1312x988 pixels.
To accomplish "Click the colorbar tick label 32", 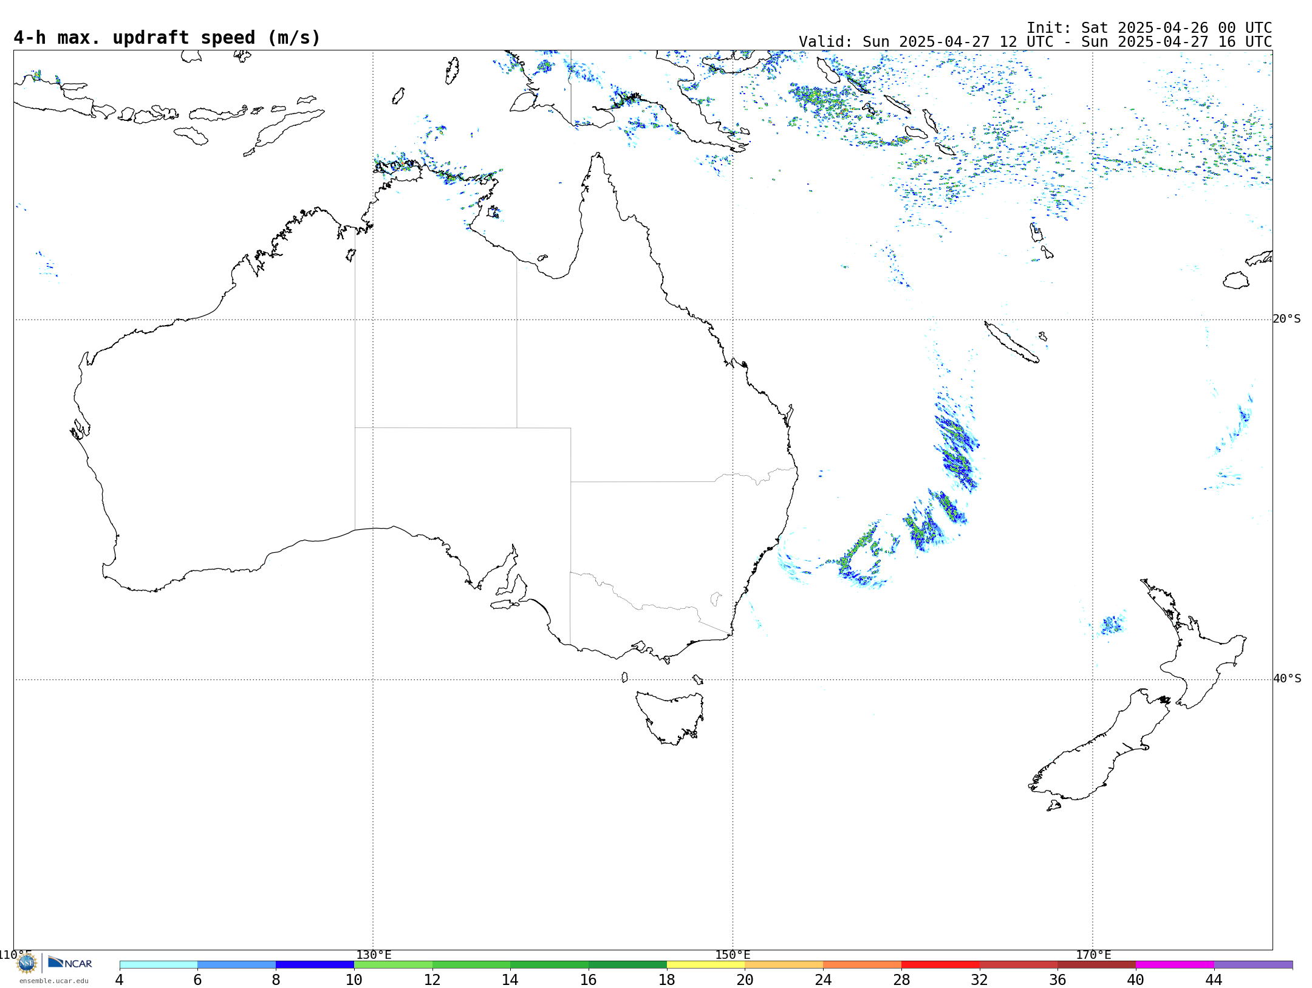I will coord(980,979).
